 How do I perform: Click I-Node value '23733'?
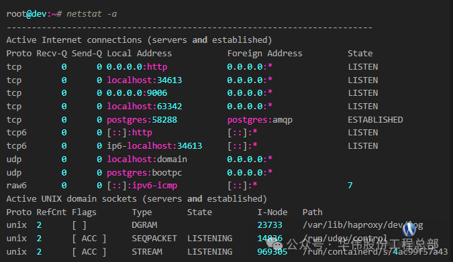[x=270, y=225]
